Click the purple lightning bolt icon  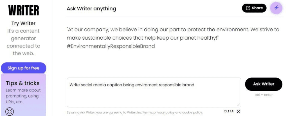[276, 8]
